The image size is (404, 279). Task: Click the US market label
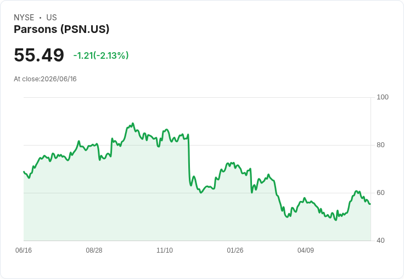[x=52, y=18]
